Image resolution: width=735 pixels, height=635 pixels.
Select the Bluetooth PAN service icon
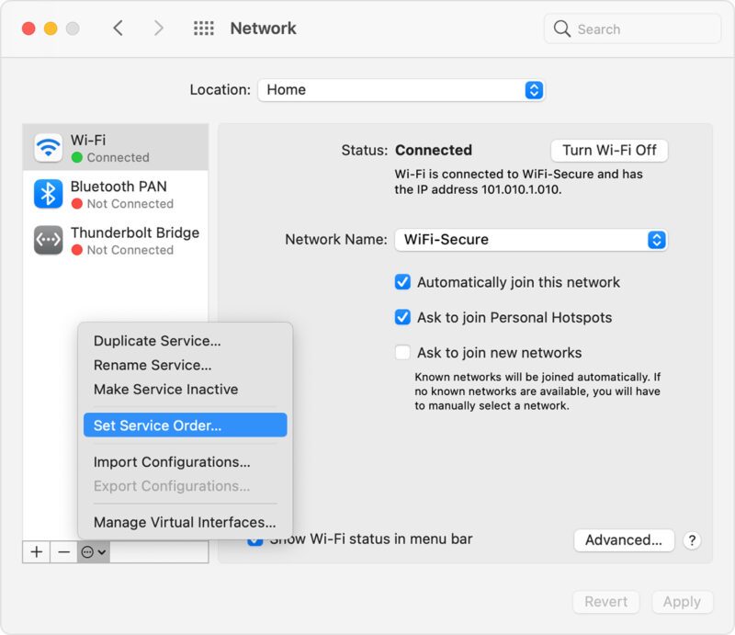48,194
